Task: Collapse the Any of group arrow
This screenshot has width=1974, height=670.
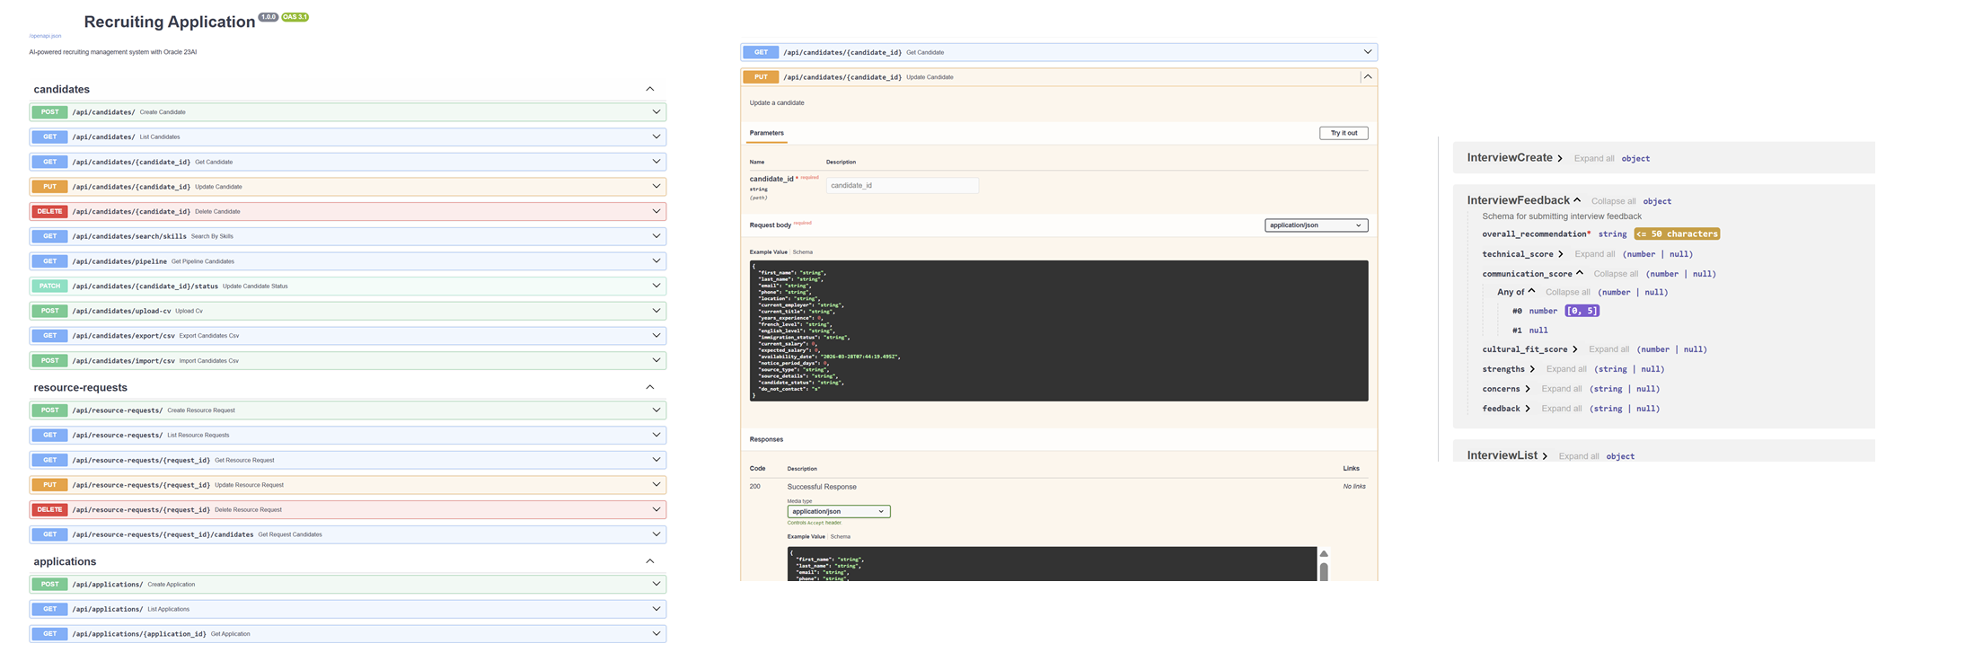Action: pos(1531,291)
